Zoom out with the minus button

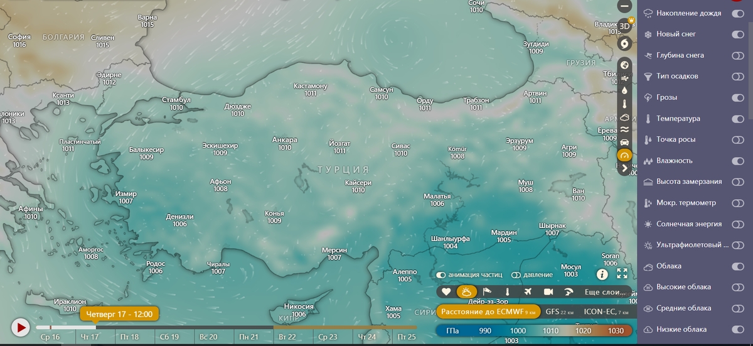coord(624,7)
